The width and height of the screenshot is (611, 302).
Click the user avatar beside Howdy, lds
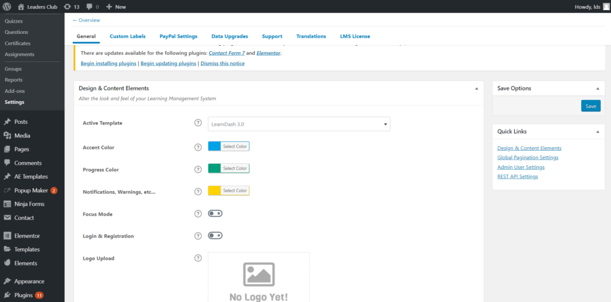pyautogui.click(x=606, y=7)
